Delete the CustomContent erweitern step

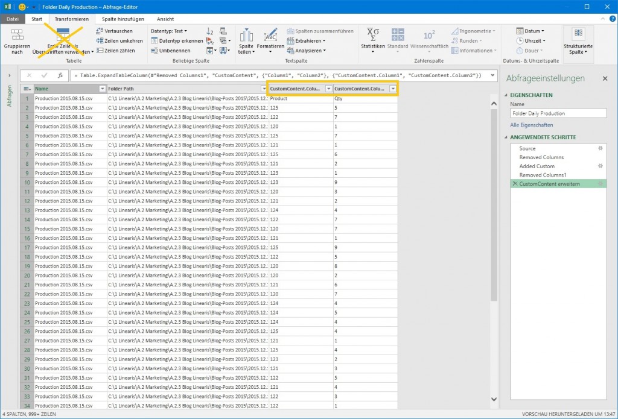515,184
